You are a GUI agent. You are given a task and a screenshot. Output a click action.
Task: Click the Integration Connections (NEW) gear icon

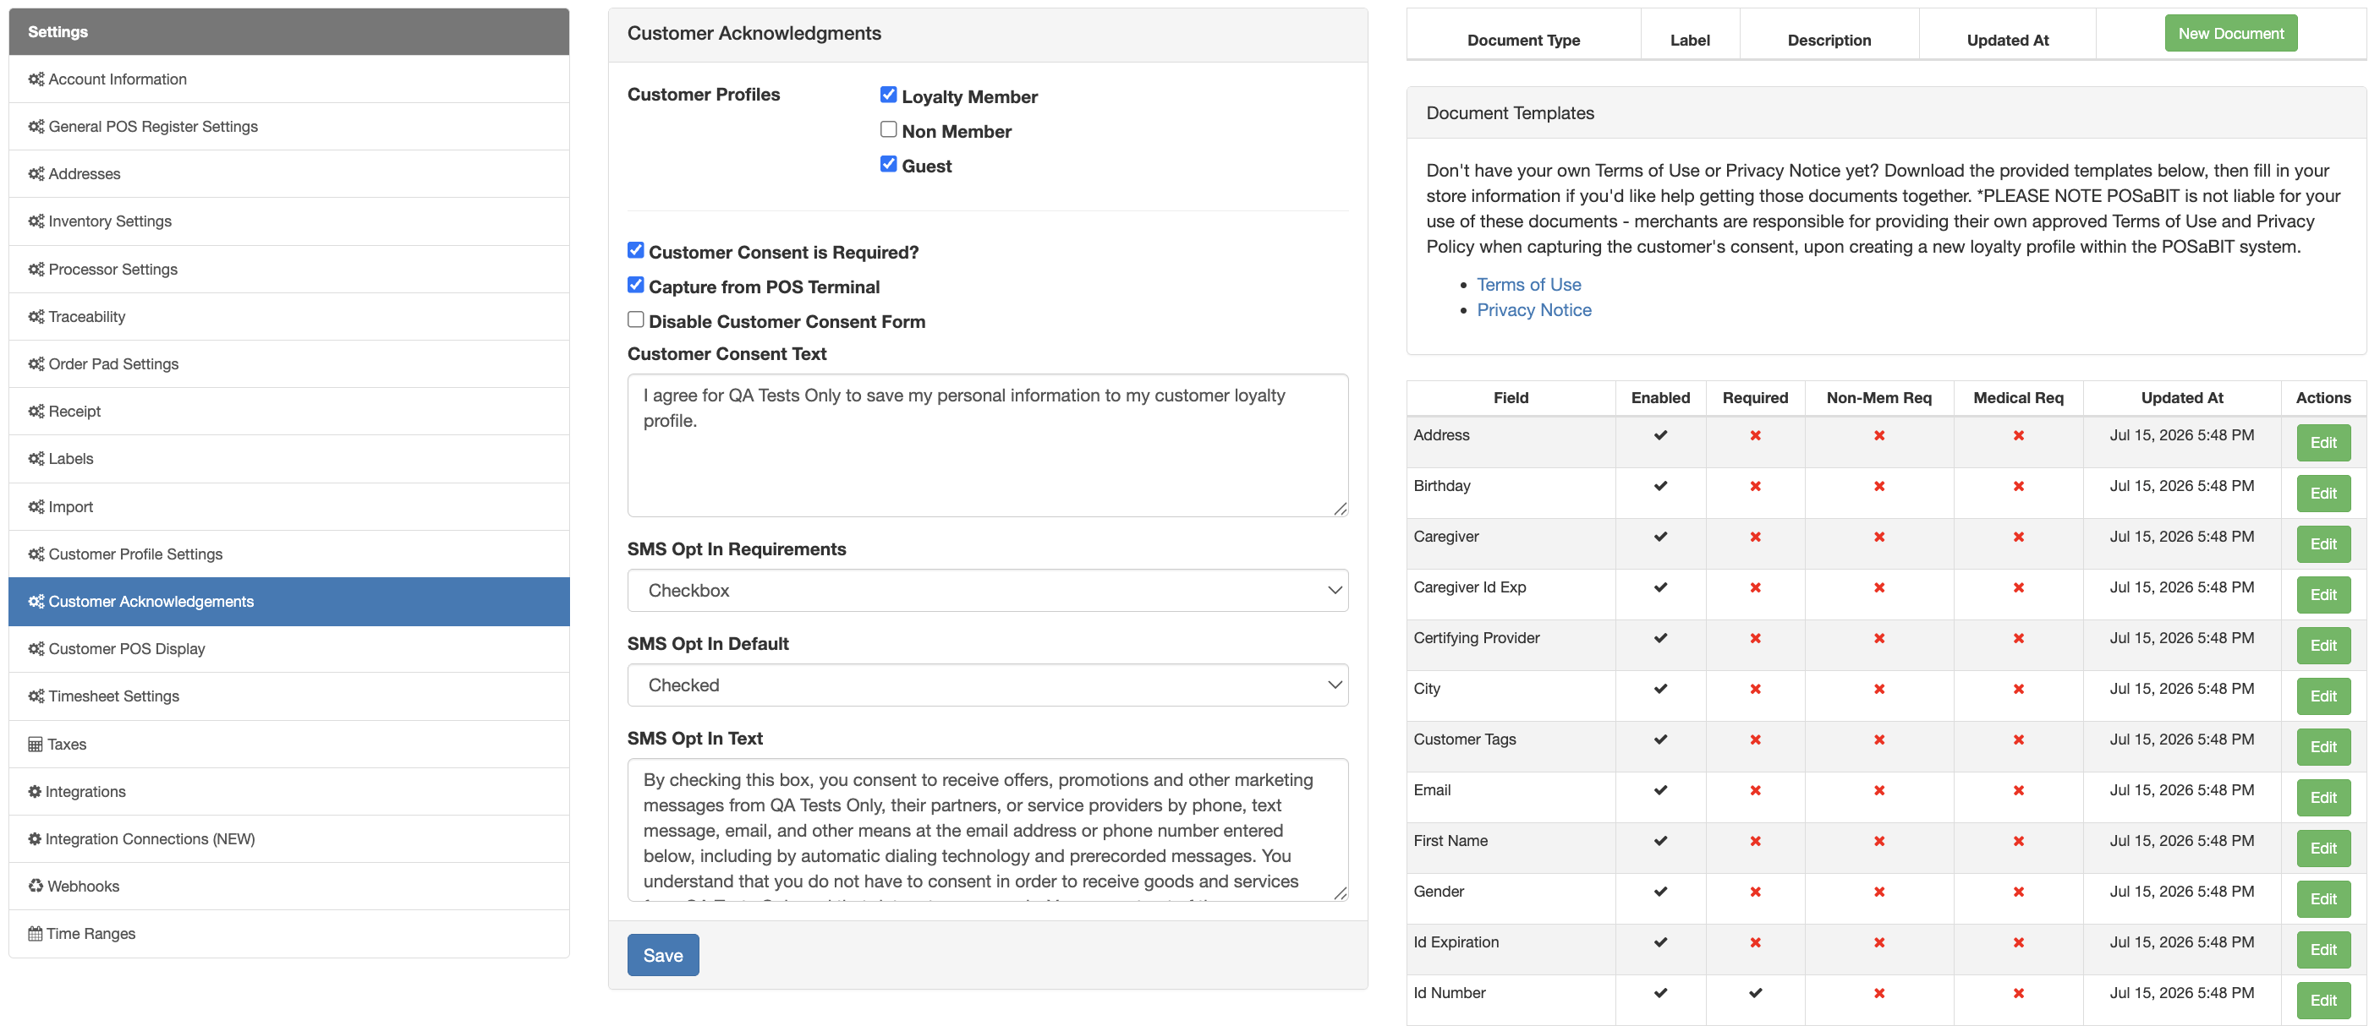[34, 838]
